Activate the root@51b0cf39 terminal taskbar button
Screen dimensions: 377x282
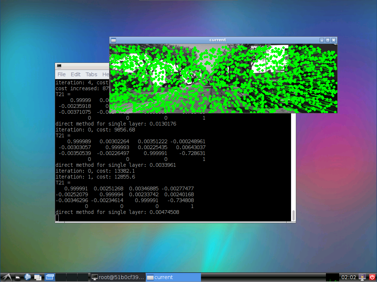[118, 277]
